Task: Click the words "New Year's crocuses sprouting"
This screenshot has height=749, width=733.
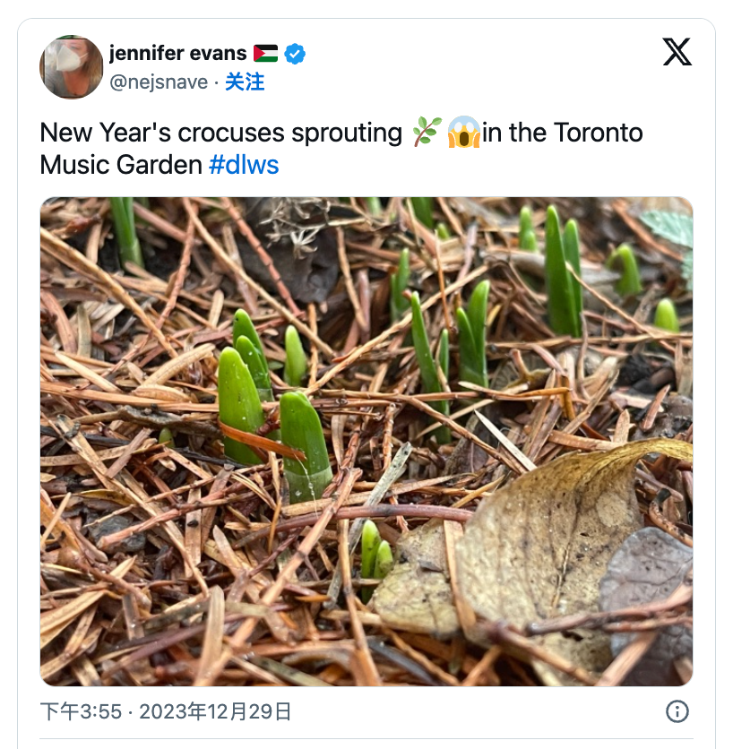Action: pos(220,133)
